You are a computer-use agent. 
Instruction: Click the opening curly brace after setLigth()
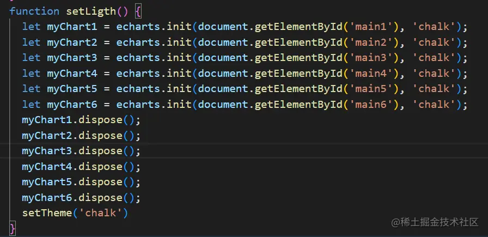(x=138, y=12)
